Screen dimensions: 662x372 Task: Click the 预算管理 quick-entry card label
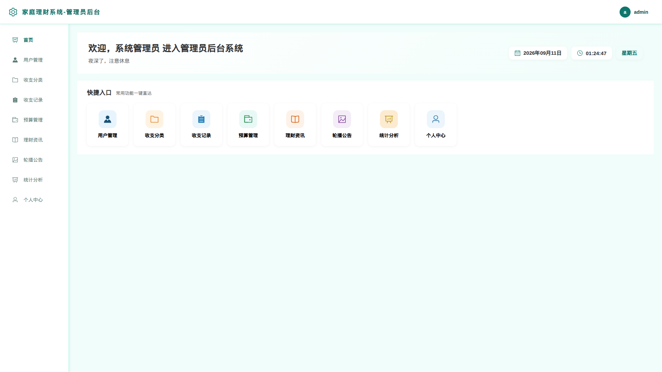pos(248,135)
